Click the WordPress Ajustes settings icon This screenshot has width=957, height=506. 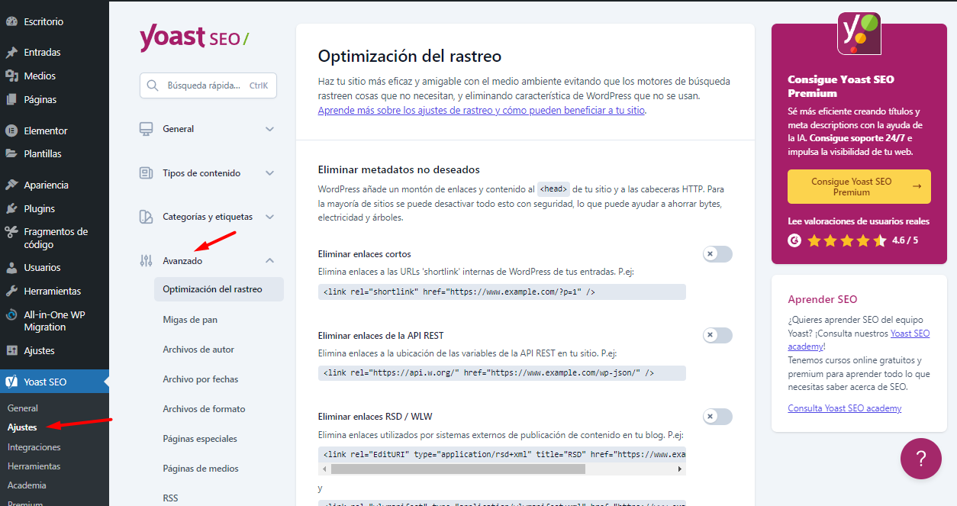pos(11,351)
